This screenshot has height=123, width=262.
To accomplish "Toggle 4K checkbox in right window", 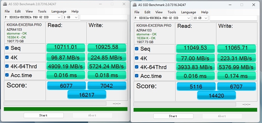I will tap(137, 58).
